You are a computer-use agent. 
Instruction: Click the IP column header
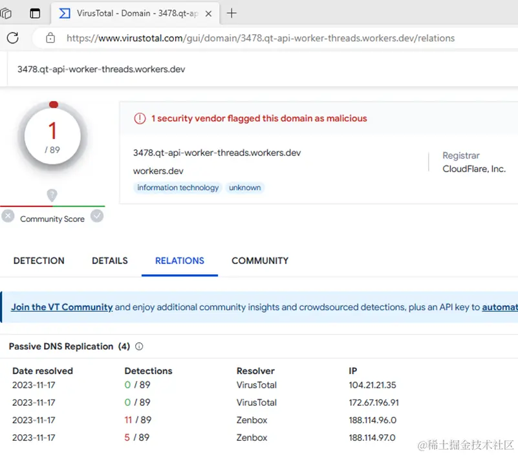coord(353,371)
